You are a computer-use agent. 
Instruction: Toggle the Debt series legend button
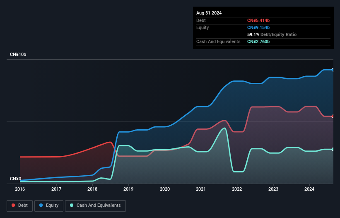point(19,206)
